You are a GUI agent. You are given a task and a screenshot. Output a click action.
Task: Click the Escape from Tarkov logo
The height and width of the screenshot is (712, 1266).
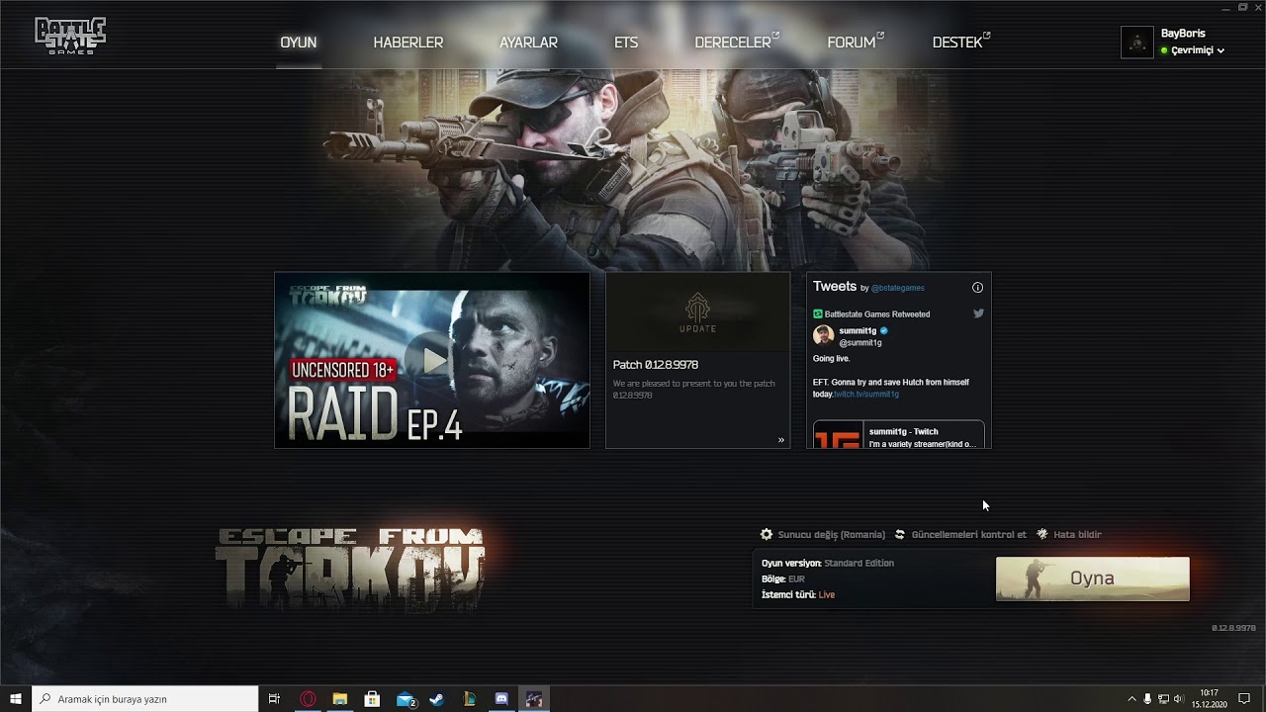coord(350,569)
